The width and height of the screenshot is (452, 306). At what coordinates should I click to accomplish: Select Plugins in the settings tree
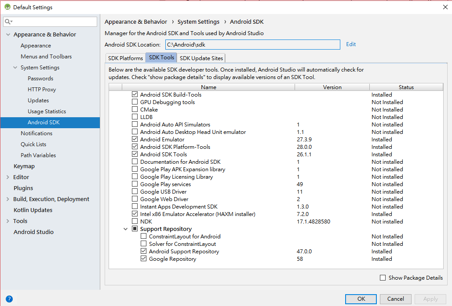(x=23, y=188)
